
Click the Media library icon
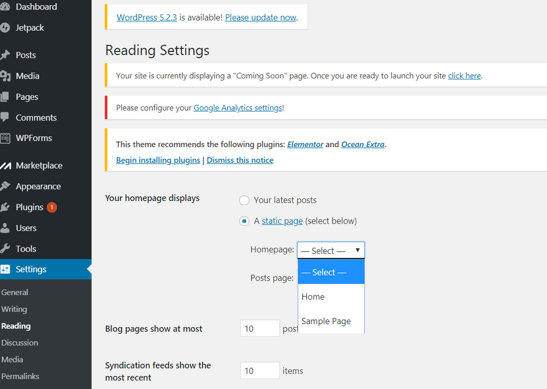click(x=5, y=76)
